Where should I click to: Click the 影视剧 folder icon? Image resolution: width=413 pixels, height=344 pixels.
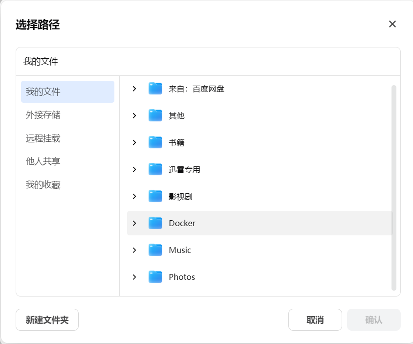point(155,196)
